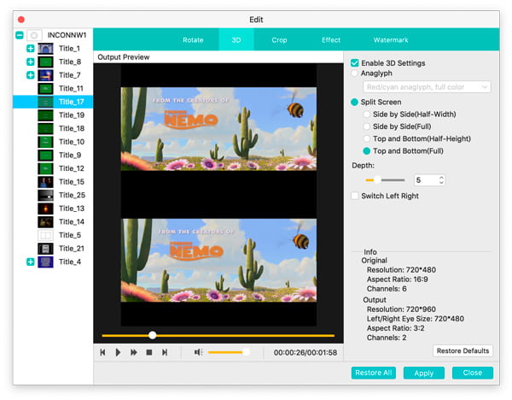Choose Top and Bottom(Full) mode
Viewport: 512px width, 400px height.
coord(367,151)
